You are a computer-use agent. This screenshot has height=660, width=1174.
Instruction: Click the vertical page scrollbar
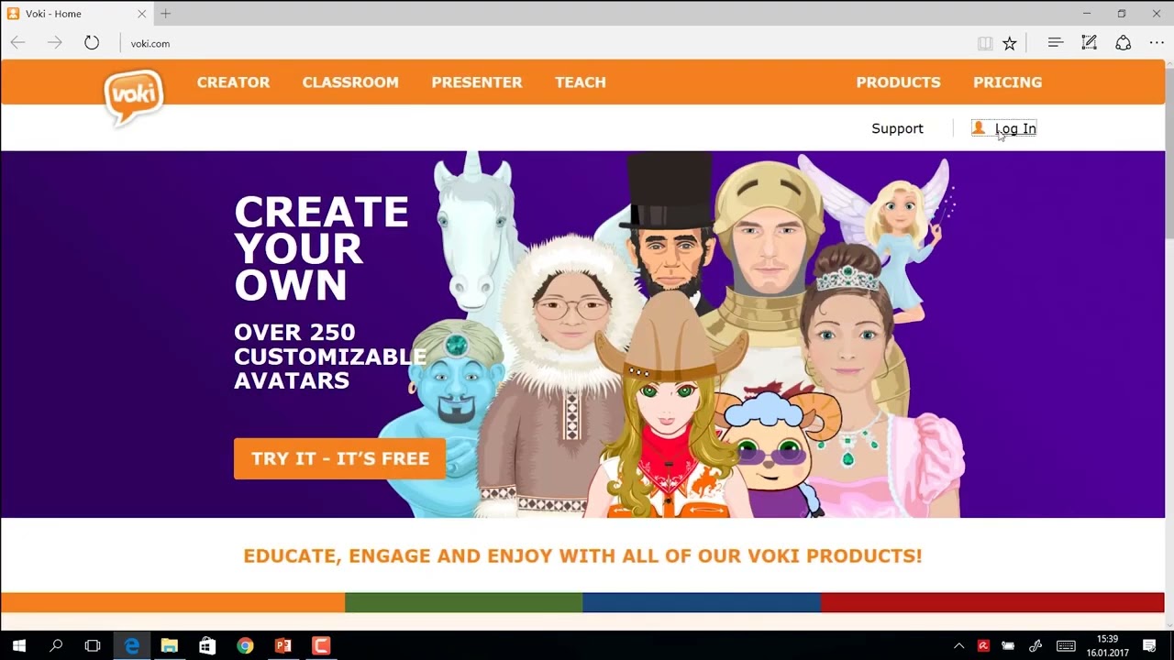(1169, 344)
